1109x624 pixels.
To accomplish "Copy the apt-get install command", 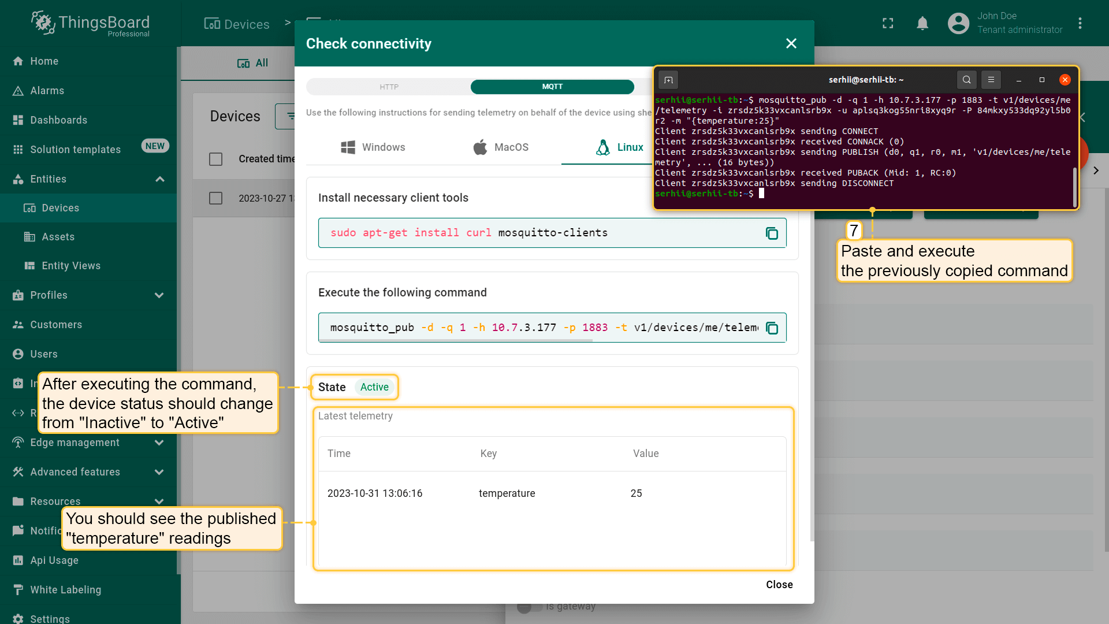I will (x=772, y=233).
